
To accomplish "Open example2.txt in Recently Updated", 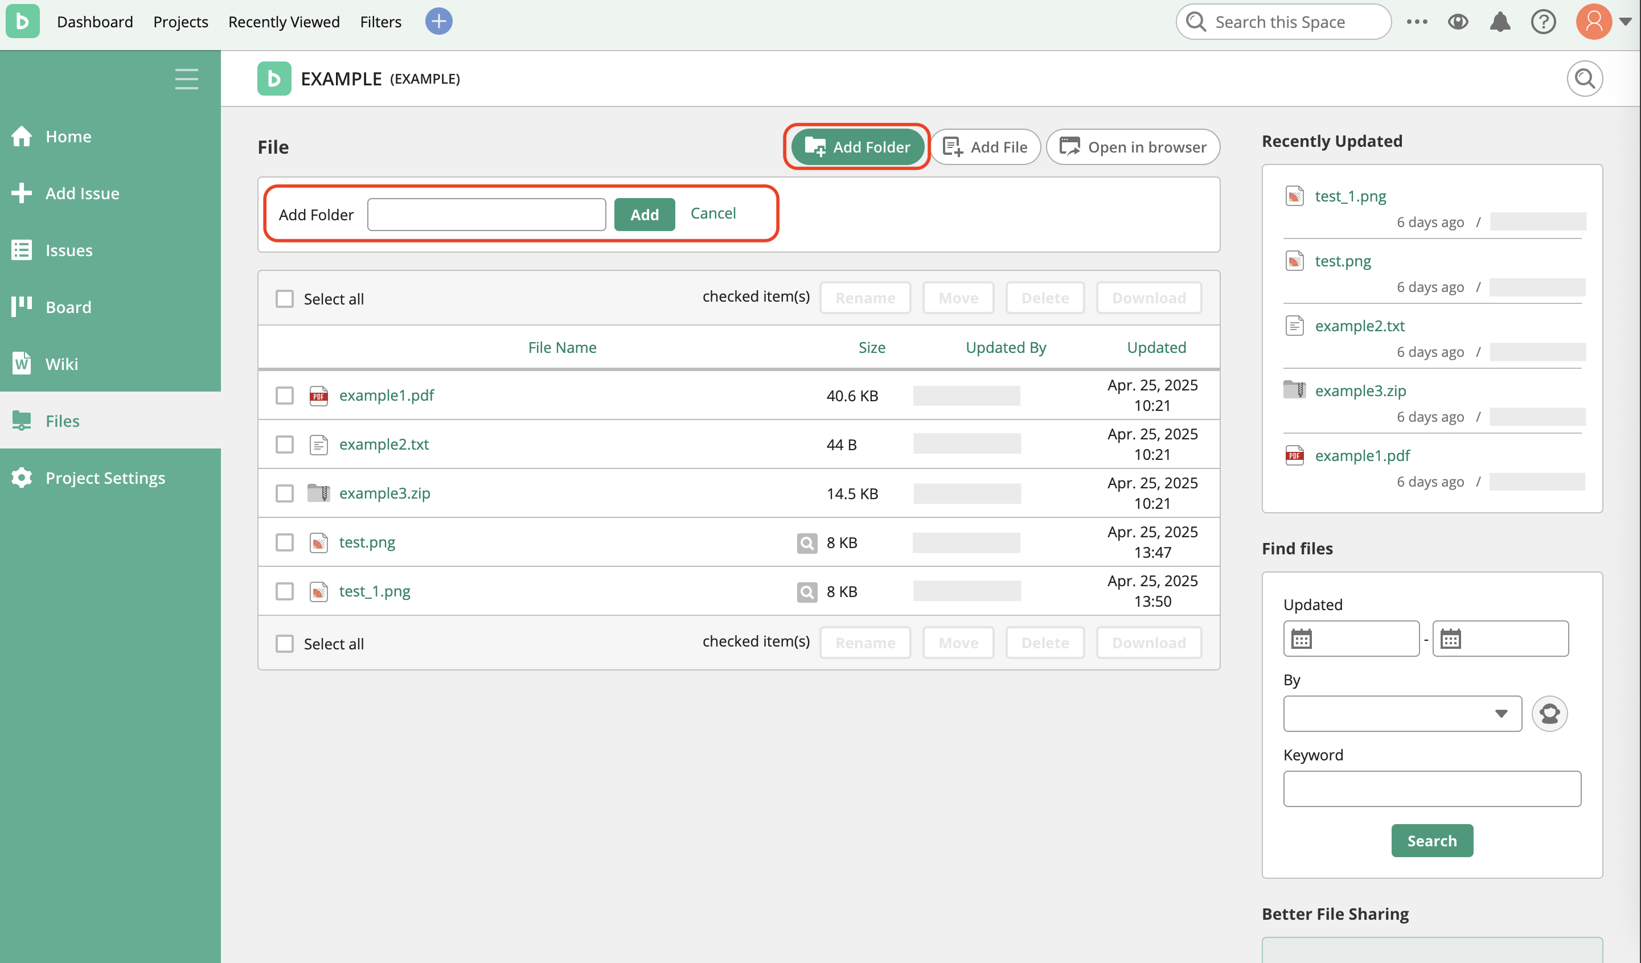I will tap(1359, 326).
